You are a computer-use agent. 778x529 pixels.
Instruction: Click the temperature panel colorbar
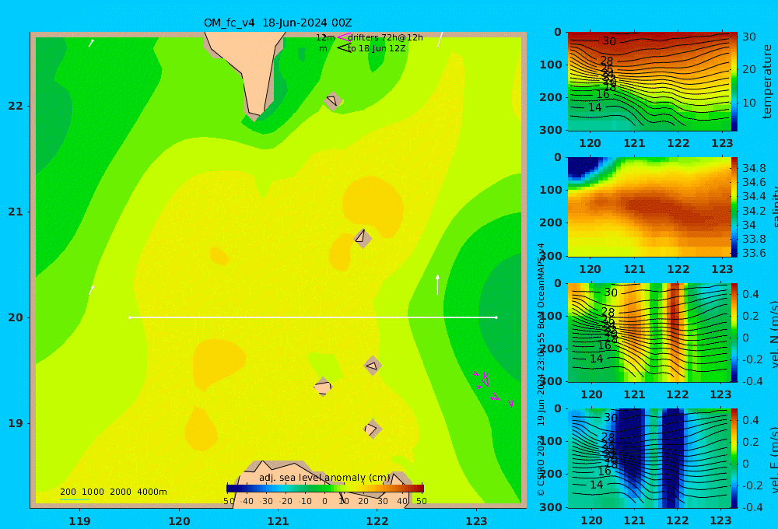click(734, 82)
